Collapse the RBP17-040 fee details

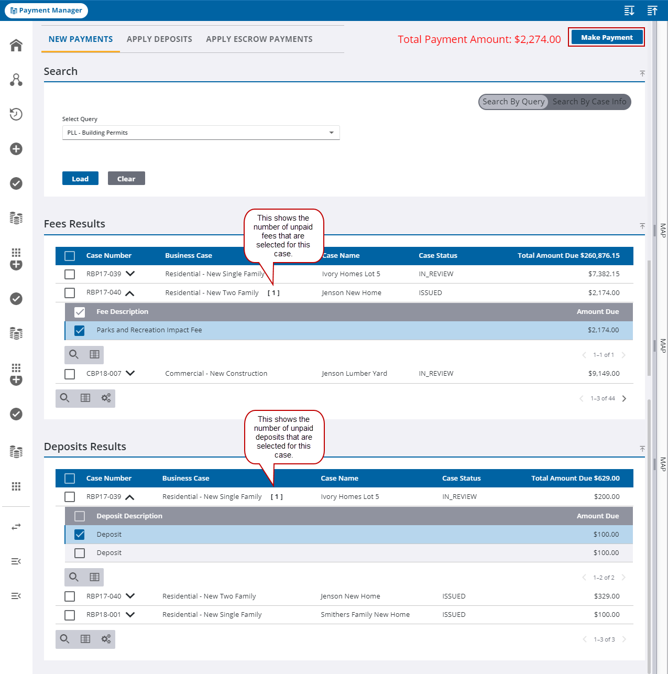[130, 292]
